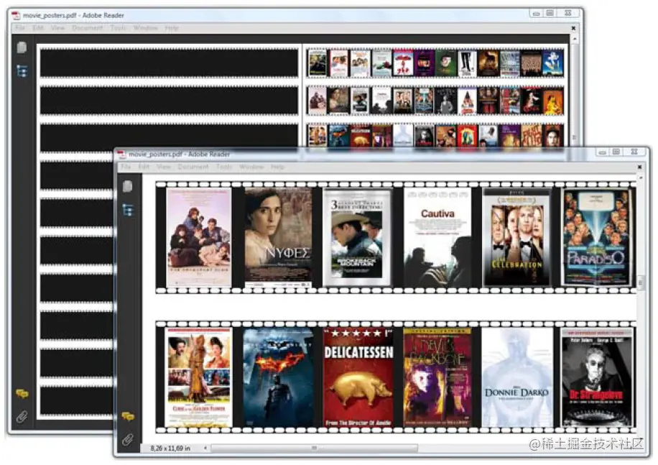Select The Breakfast Club poster
658x465 pixels.
click(199, 238)
